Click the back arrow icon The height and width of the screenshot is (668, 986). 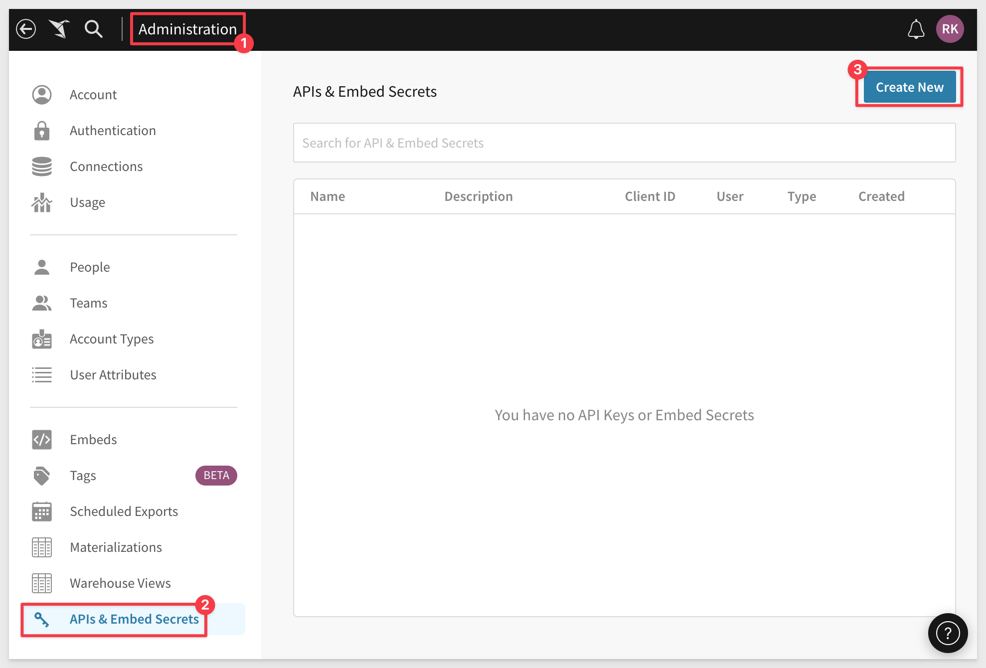26,29
